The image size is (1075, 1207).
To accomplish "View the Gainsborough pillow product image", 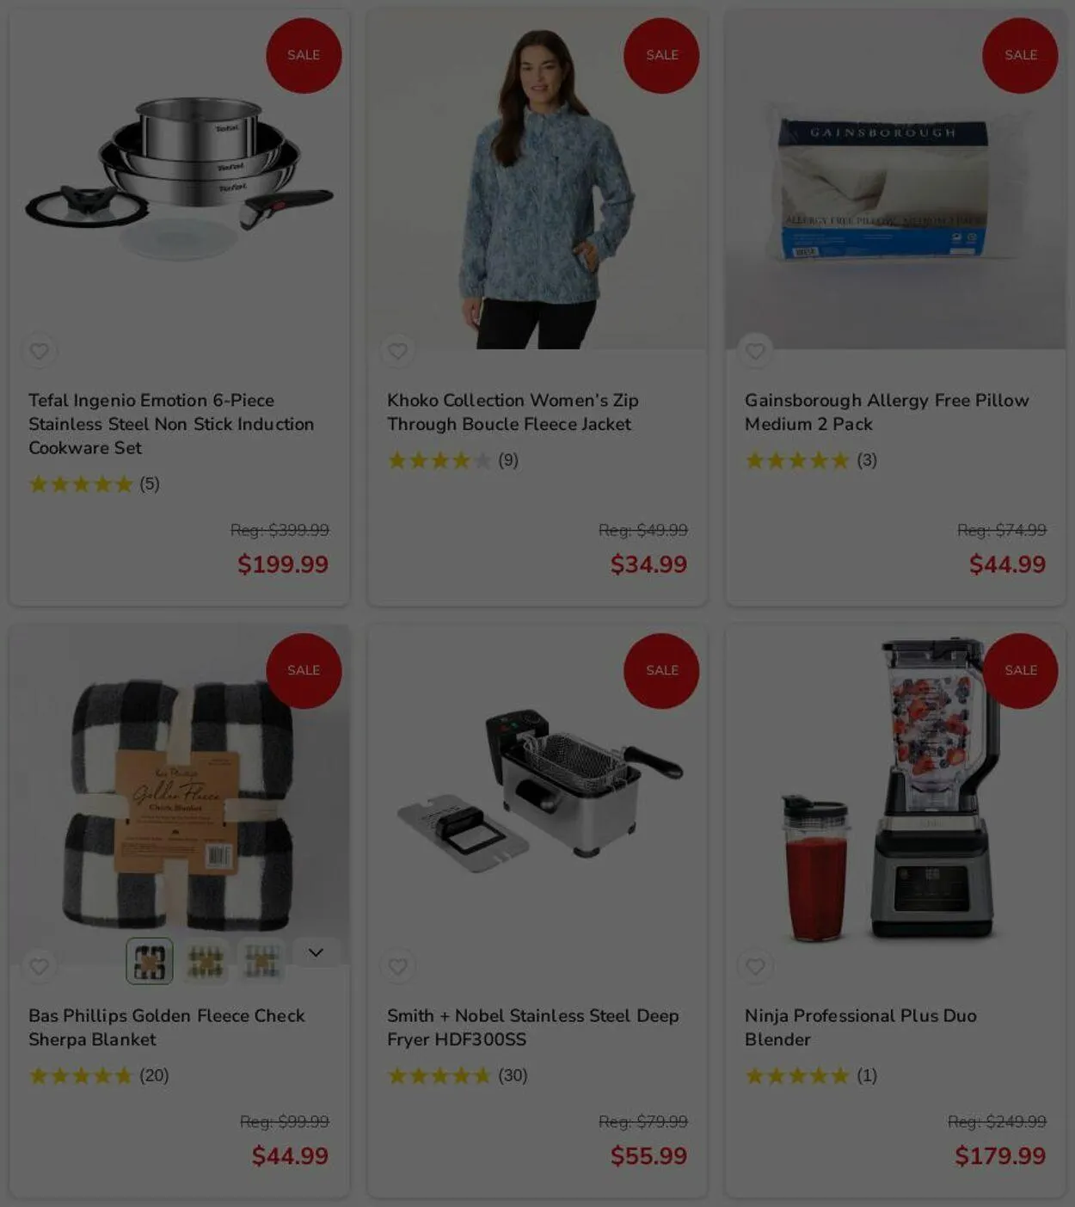I will coord(895,179).
